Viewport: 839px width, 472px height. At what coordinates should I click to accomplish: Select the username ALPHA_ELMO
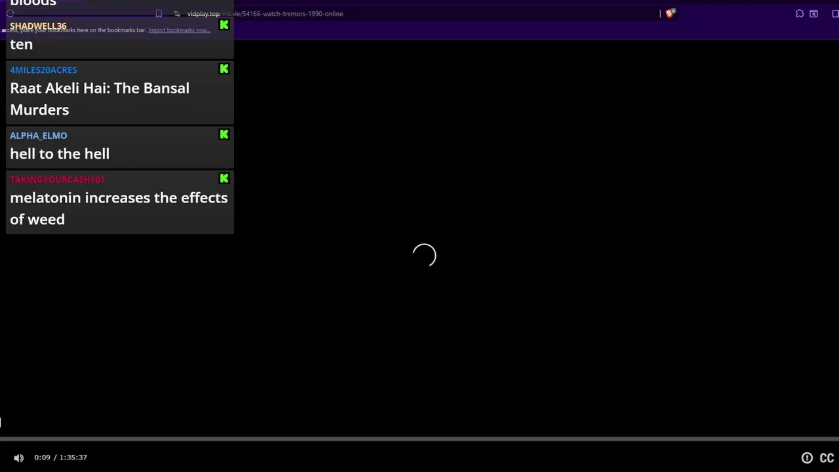pyautogui.click(x=38, y=135)
